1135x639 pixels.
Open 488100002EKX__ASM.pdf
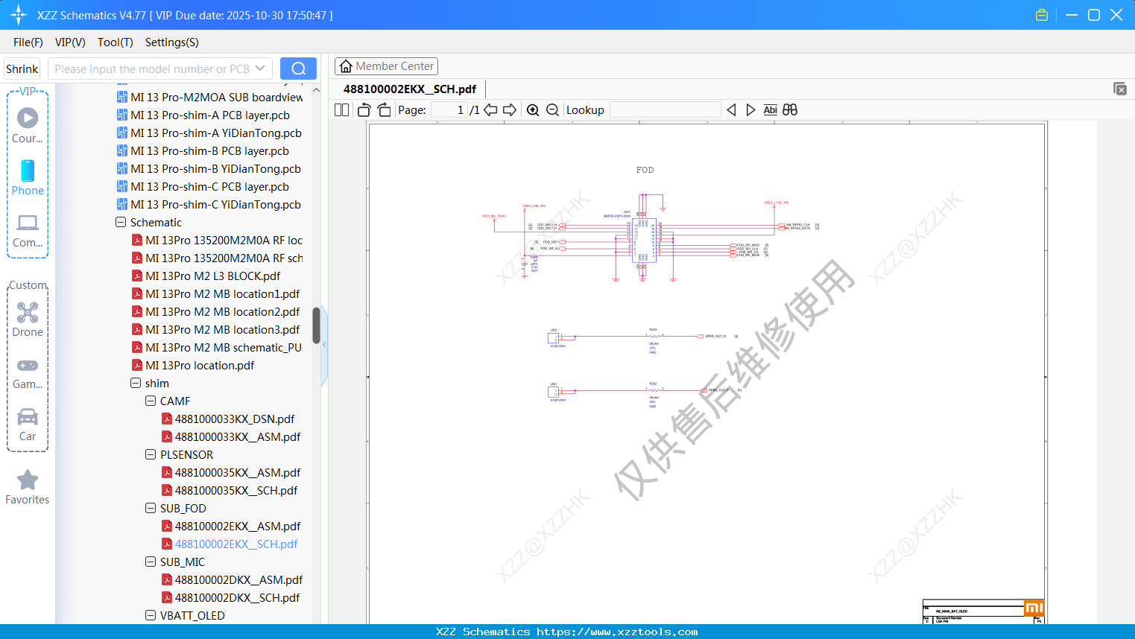click(231, 526)
